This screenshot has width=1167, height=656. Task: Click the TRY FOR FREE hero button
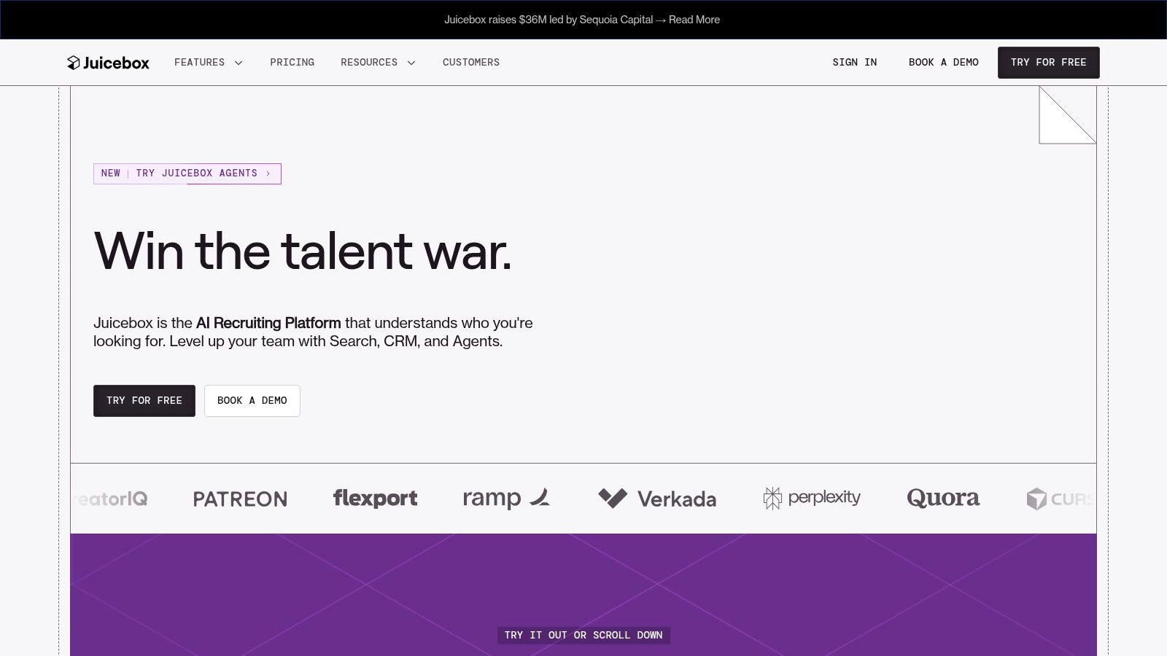(144, 400)
